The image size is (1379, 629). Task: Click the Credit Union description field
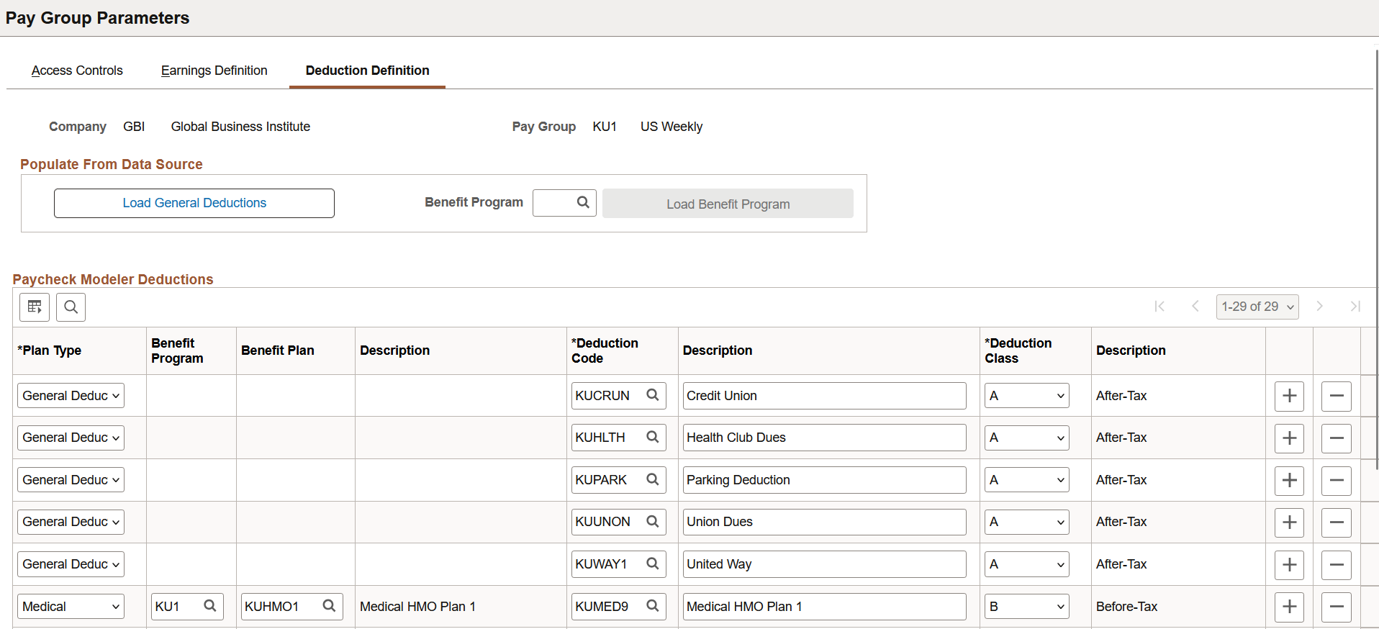pyautogui.click(x=824, y=395)
